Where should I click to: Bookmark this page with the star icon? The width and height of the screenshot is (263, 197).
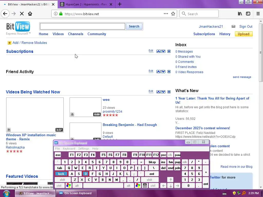173,14
